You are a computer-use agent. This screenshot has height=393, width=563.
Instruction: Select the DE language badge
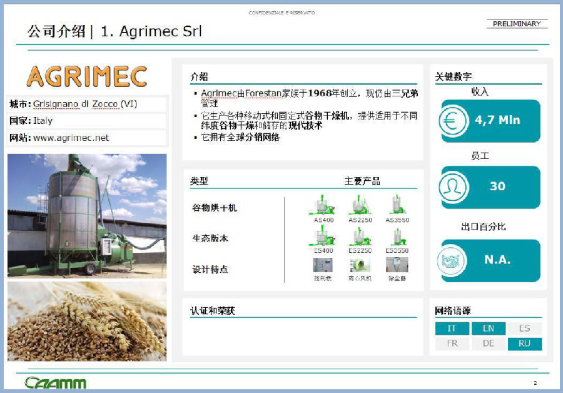point(489,344)
